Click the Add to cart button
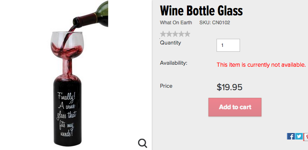This screenshot has height=150, width=308. pyautogui.click(x=235, y=107)
